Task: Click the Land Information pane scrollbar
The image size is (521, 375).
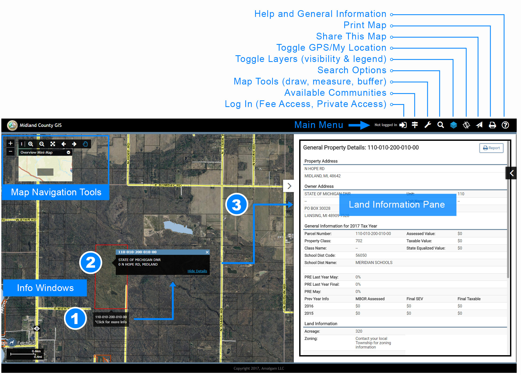Action: tap(508, 209)
